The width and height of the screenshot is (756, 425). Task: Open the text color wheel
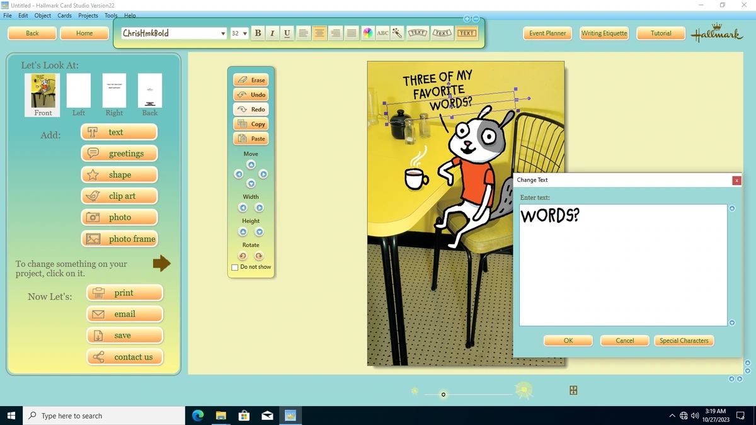[367, 33]
